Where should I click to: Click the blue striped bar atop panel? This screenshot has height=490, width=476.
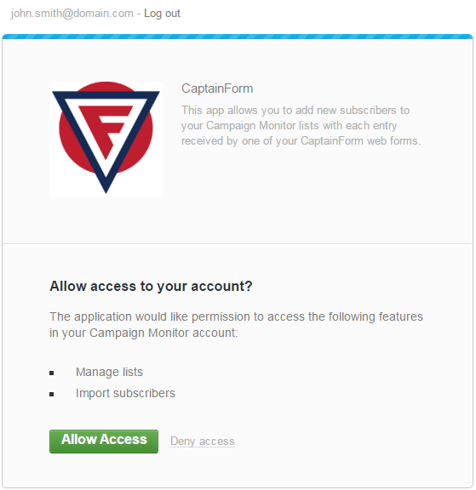238,37
